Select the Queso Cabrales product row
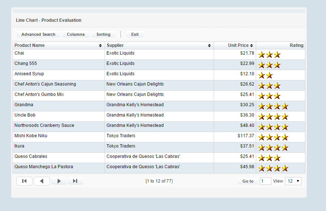 click(x=31, y=156)
